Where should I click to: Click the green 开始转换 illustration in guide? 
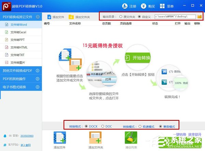point(138,58)
